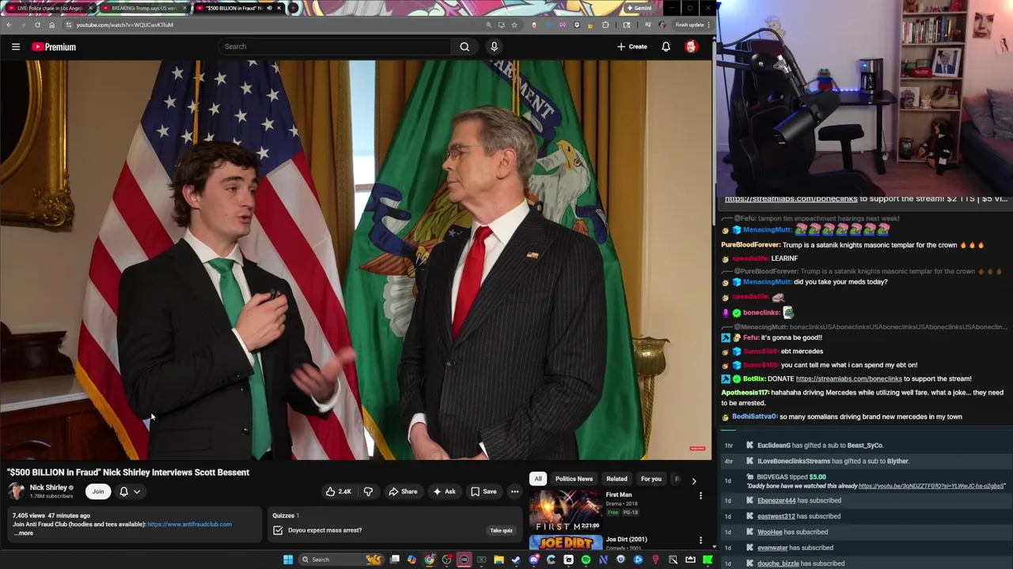
Task: Open antifraudclub.com link in description
Action: pyautogui.click(x=189, y=524)
